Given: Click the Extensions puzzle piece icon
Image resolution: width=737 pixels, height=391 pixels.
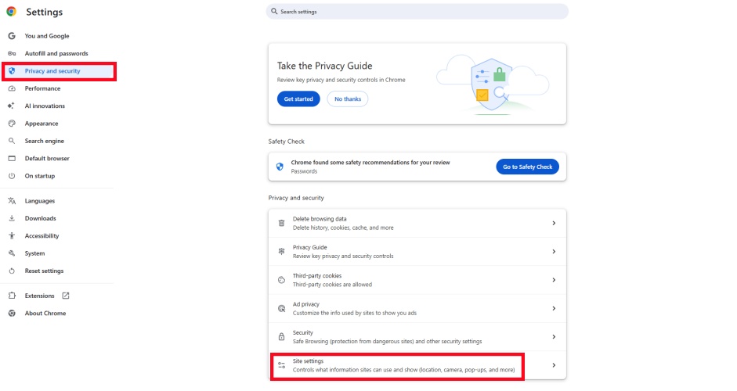Looking at the screenshot, I should 12,296.
